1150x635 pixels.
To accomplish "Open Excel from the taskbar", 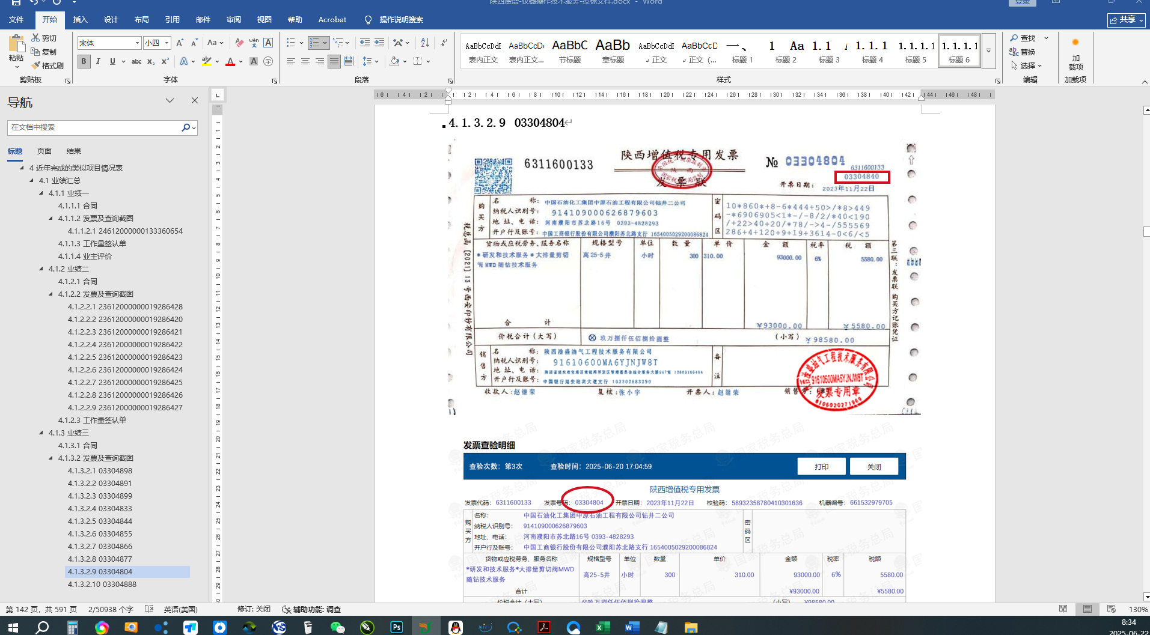I will (602, 627).
